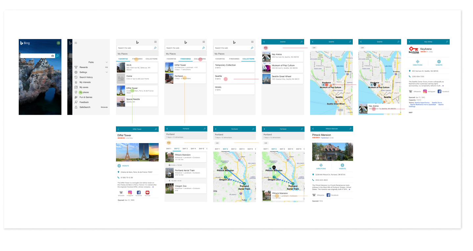Click Website globe on Pittock Mansion page
The height and width of the screenshot is (251, 473).
click(342, 165)
